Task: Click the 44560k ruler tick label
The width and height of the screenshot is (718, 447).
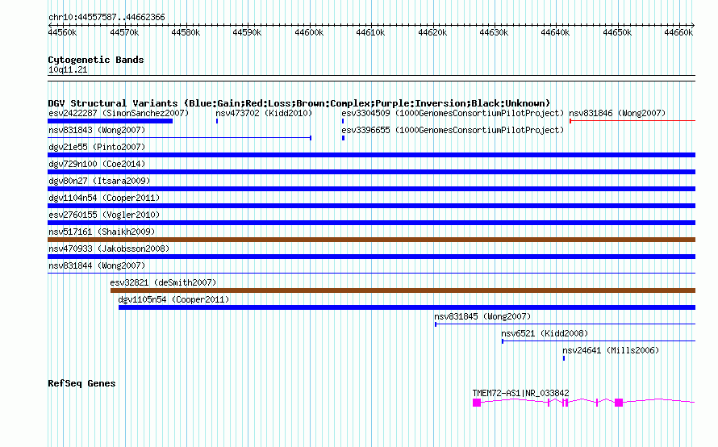Action: [62, 32]
